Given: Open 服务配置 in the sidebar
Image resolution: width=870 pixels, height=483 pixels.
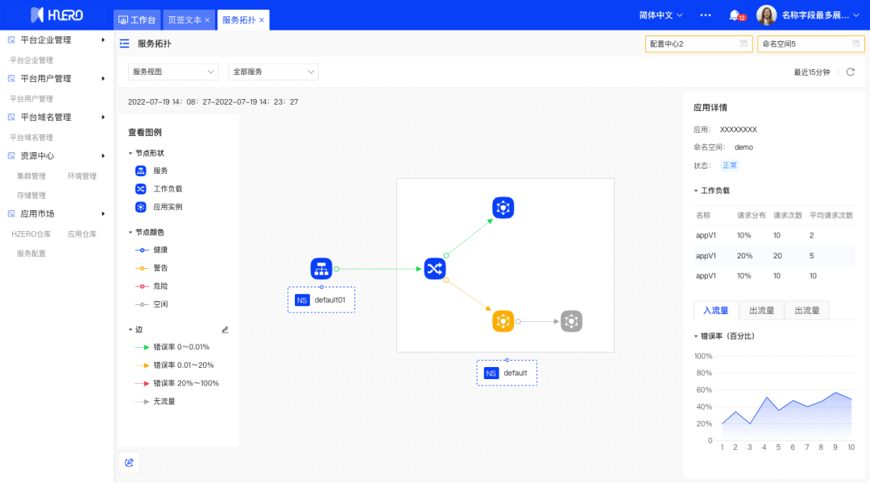Looking at the screenshot, I should pyautogui.click(x=31, y=253).
